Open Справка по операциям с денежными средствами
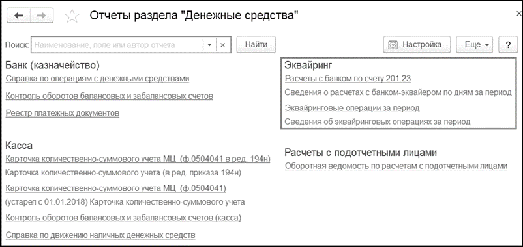 click(x=97, y=79)
